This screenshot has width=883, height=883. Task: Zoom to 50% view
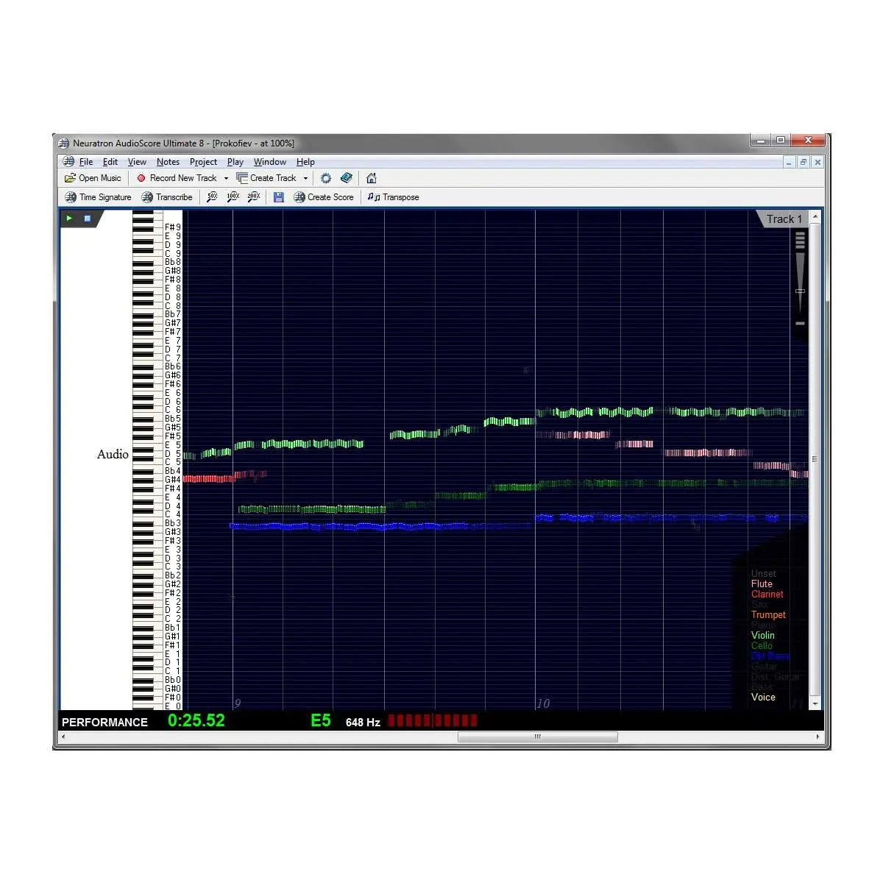point(212,196)
